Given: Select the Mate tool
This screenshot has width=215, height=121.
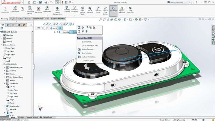Looking at the screenshot, I should click(23, 9).
